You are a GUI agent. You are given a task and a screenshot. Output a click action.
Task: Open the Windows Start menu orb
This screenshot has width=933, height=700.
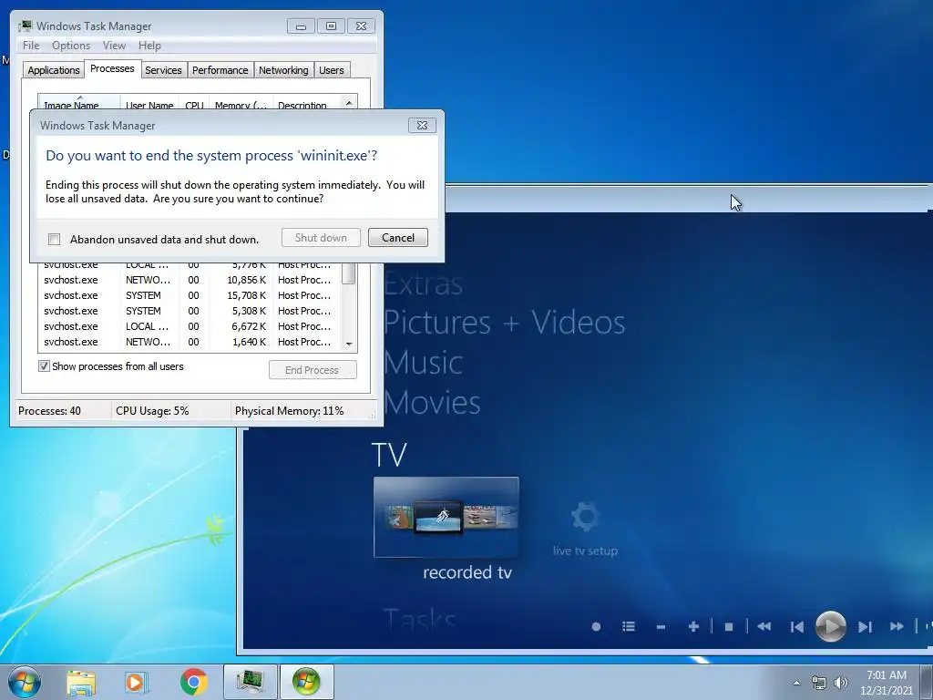click(x=25, y=682)
